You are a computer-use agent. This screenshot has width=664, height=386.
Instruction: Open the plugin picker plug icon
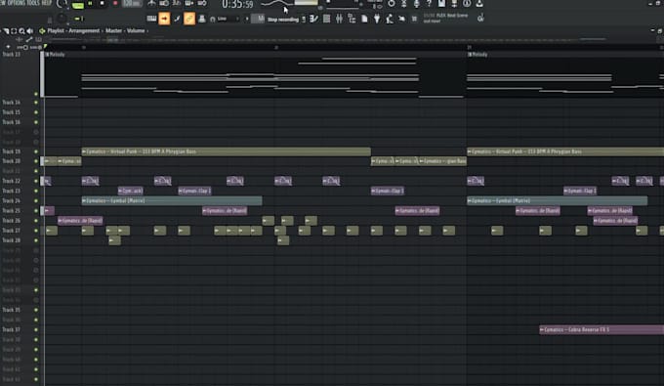click(377, 19)
